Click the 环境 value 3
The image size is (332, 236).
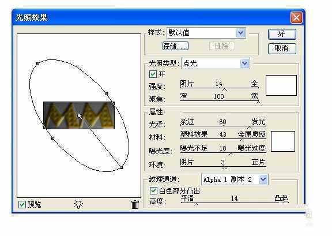tap(222, 162)
